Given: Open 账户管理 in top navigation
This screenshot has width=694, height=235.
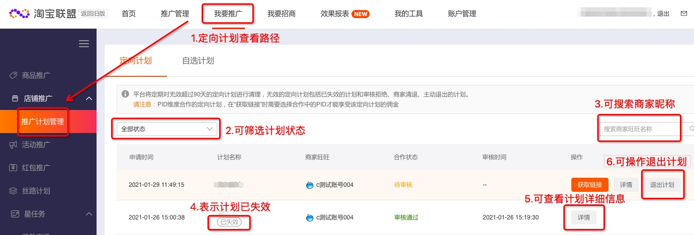Looking at the screenshot, I should (462, 14).
